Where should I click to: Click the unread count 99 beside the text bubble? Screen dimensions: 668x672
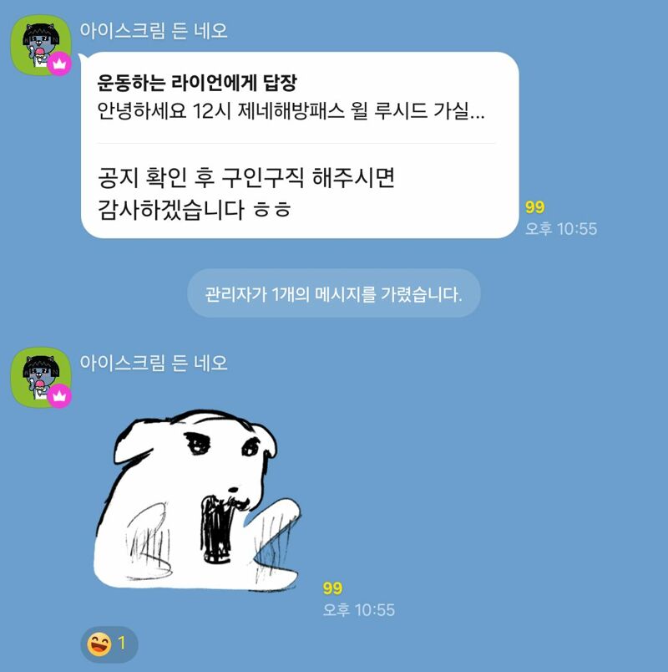coord(535,207)
